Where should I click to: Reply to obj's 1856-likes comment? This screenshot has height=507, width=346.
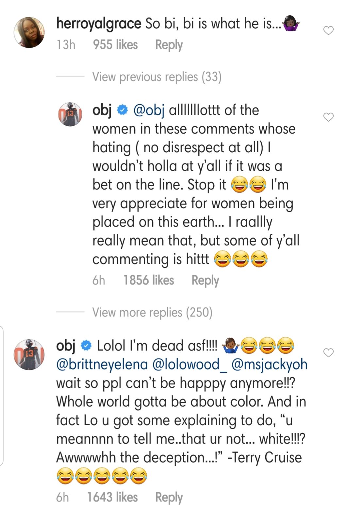pos(205,280)
